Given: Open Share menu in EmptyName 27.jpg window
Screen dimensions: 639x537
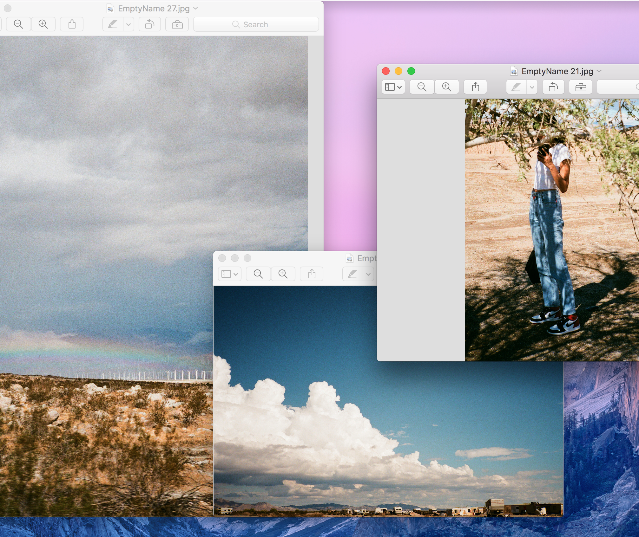Looking at the screenshot, I should click(x=72, y=24).
